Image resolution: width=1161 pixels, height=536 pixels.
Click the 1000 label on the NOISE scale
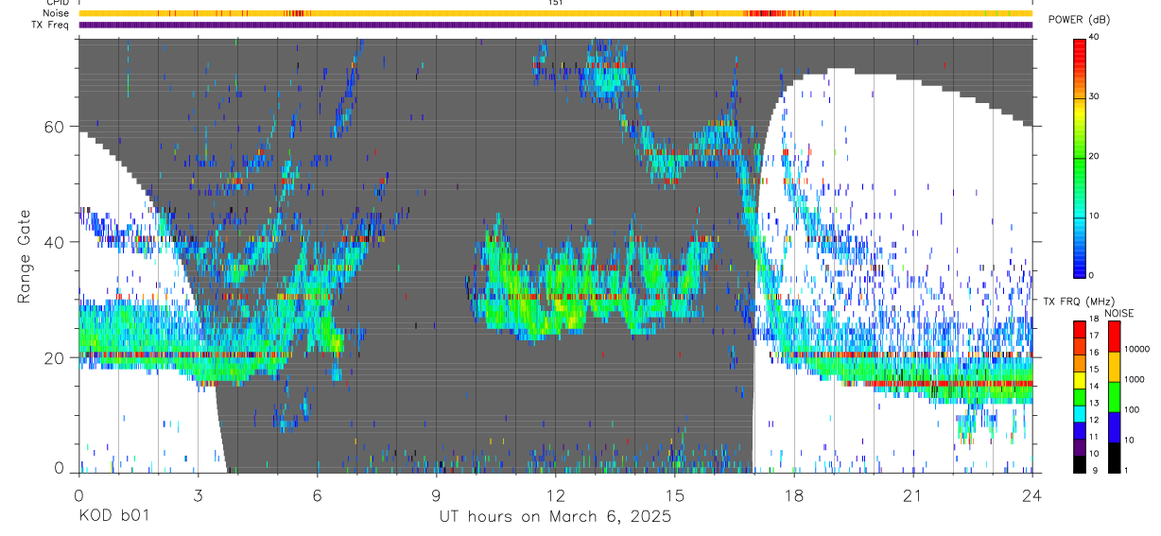(x=1135, y=380)
